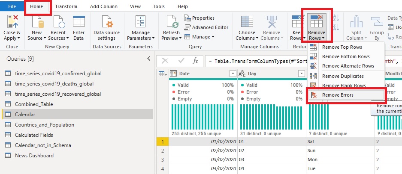Select Remove Bottom Rows menu entry

click(x=346, y=56)
